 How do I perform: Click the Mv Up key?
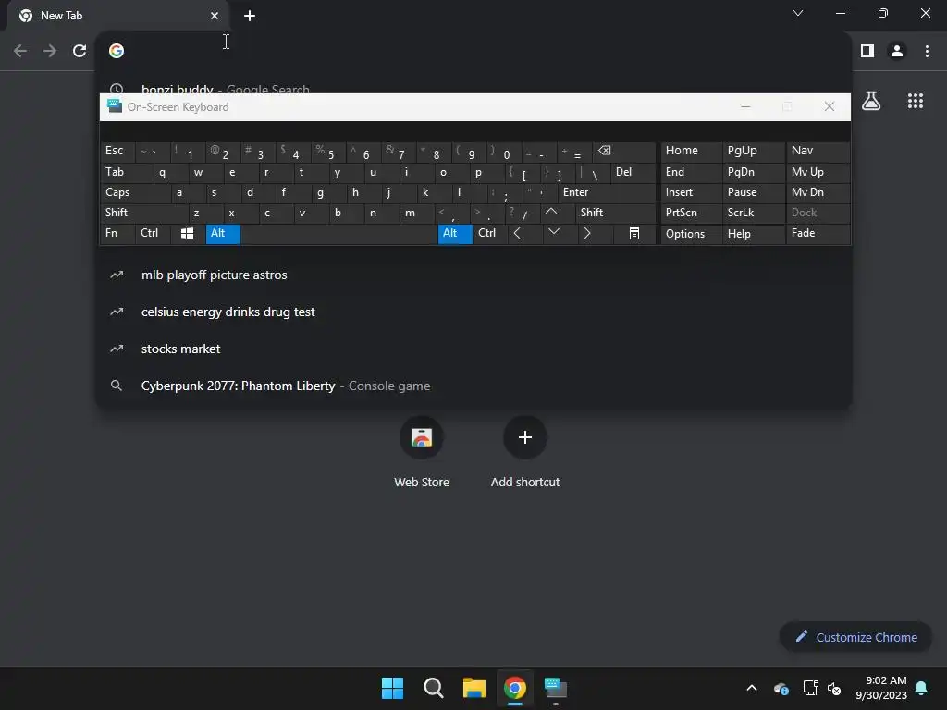pos(818,172)
